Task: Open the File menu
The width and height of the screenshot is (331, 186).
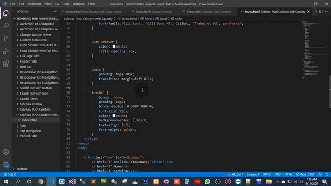Action: [x=12, y=4]
